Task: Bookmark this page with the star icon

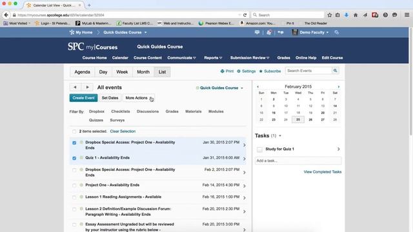Action: pyautogui.click(x=330, y=15)
